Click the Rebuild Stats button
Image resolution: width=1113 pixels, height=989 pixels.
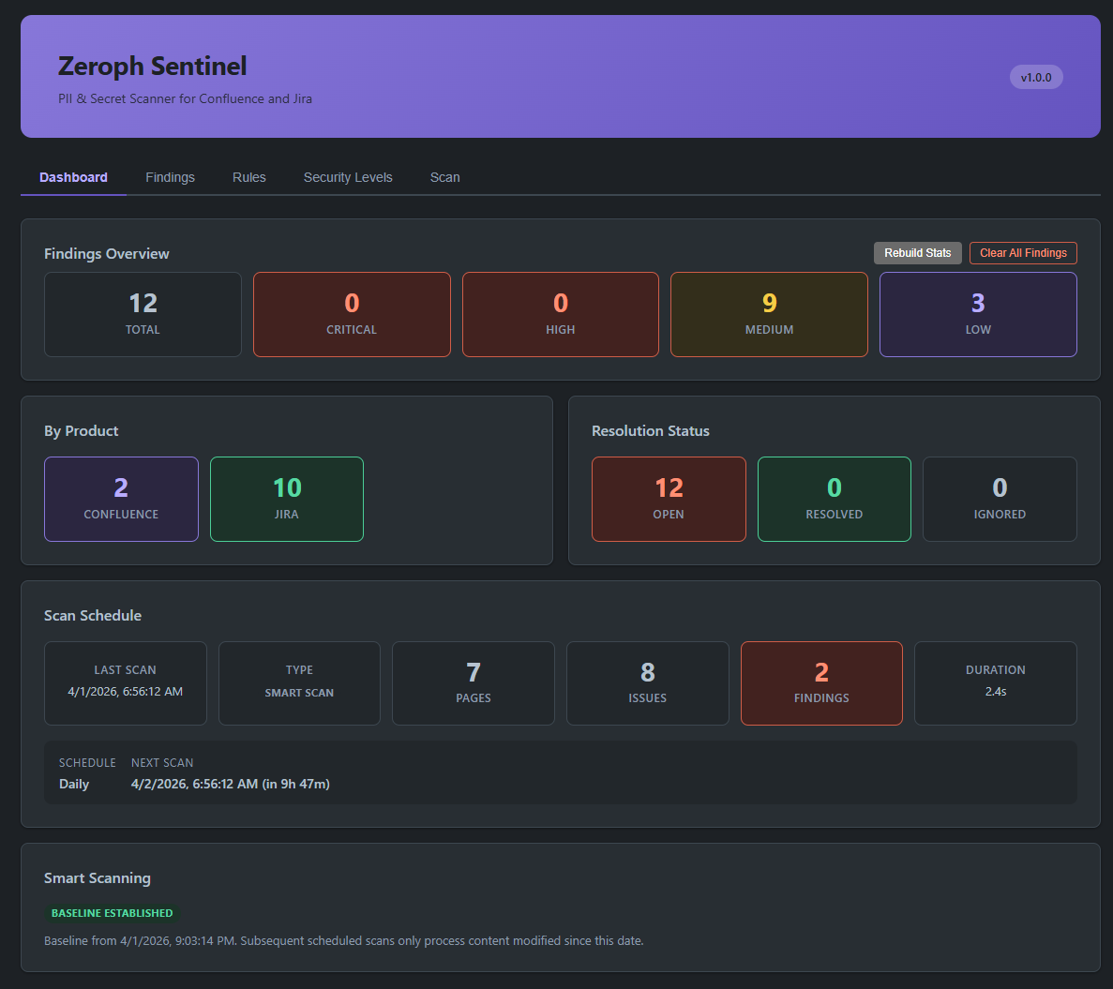tap(917, 253)
